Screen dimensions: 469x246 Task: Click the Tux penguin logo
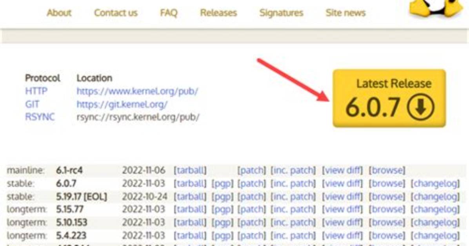436,8
